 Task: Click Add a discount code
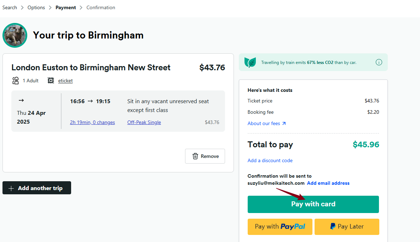(x=270, y=161)
